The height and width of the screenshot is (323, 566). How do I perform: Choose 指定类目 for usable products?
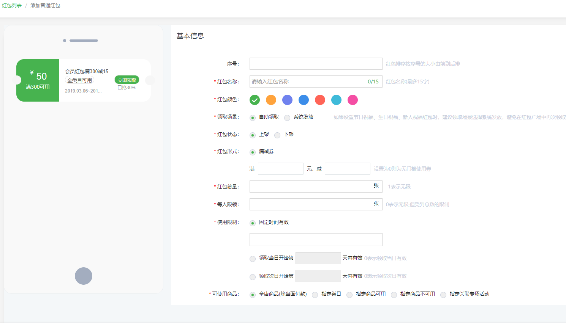(315, 295)
